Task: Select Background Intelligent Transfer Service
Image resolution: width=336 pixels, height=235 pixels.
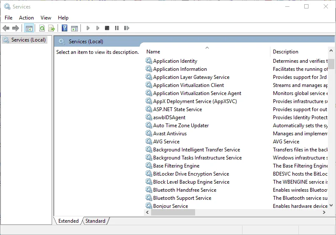Action: [196, 149]
